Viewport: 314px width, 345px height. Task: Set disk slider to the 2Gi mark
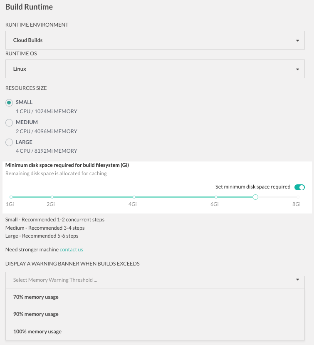52,197
